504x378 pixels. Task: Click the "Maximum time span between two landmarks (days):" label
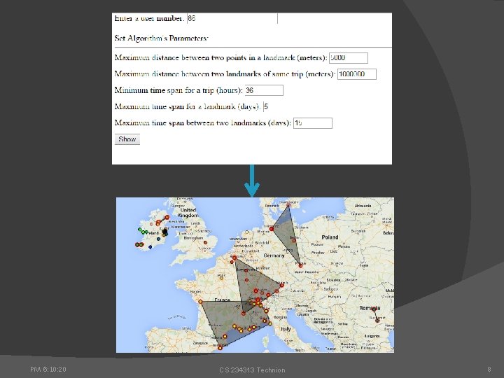point(203,122)
